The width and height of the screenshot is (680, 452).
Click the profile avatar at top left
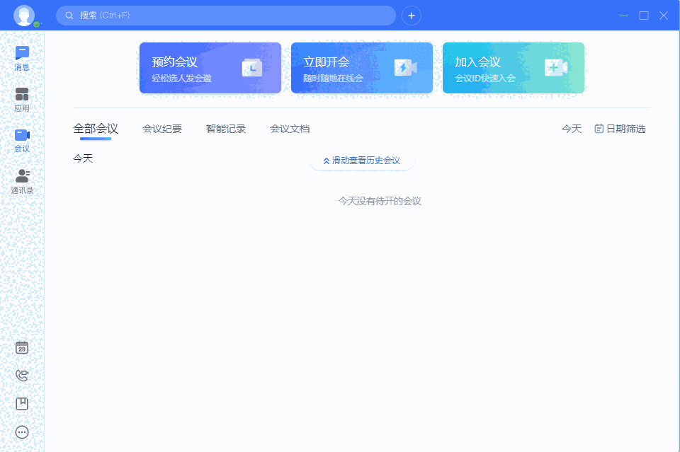tap(24, 15)
